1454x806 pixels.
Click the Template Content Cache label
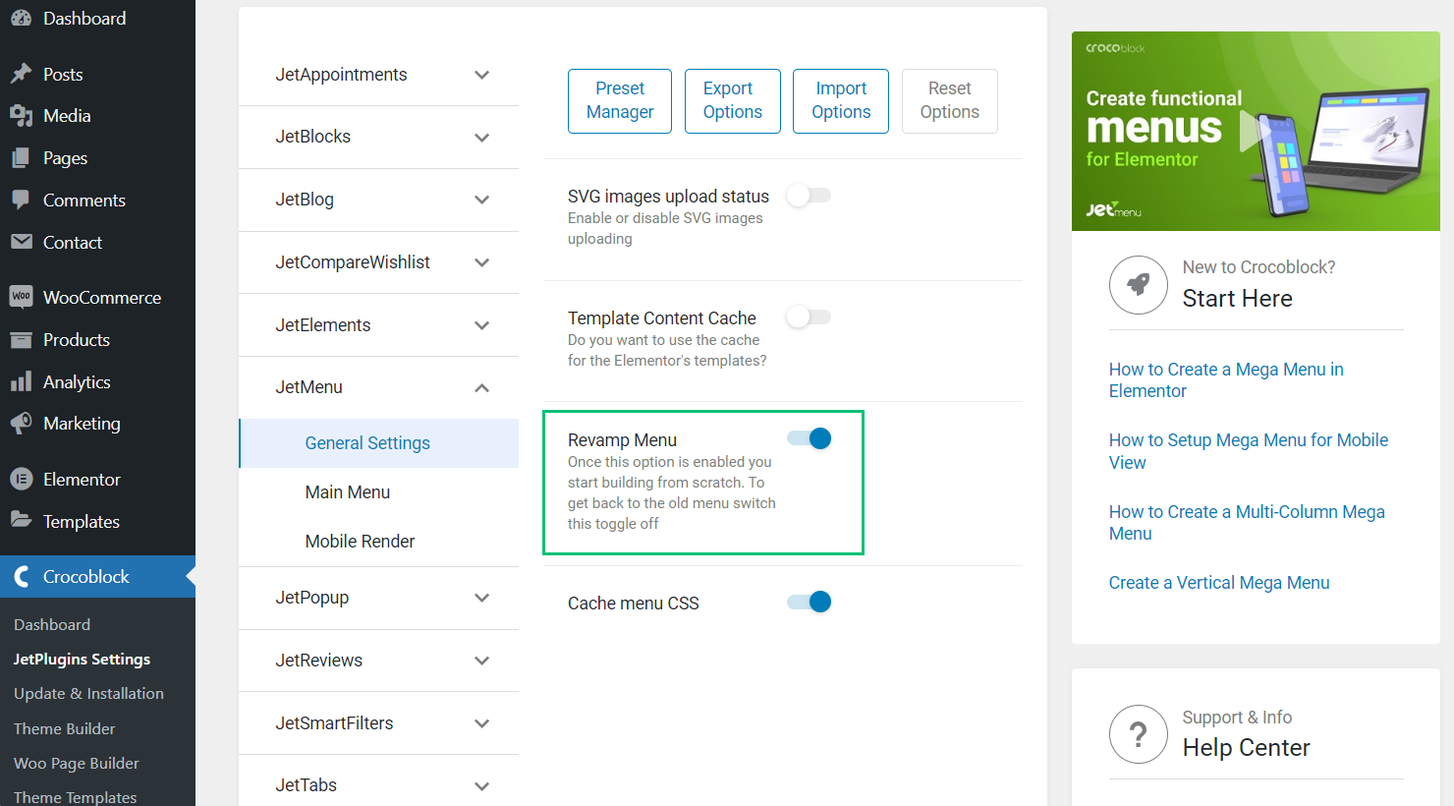coord(662,318)
